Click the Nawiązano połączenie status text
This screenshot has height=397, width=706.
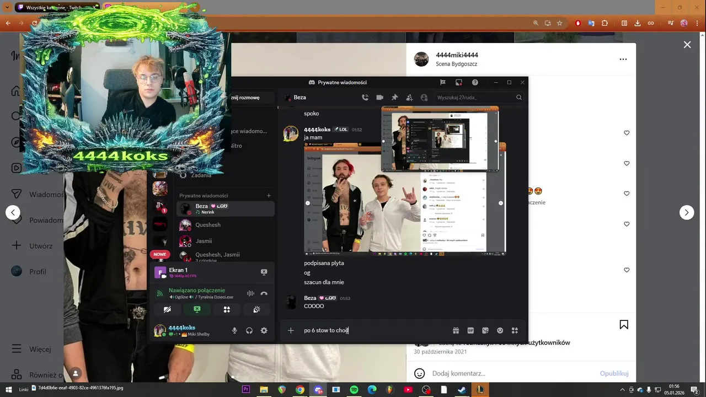[x=196, y=290]
